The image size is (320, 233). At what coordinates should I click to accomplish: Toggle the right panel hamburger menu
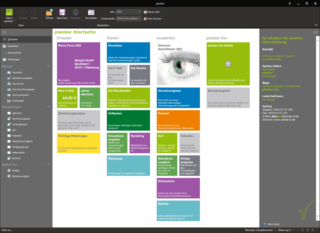pyautogui.click(x=315, y=32)
